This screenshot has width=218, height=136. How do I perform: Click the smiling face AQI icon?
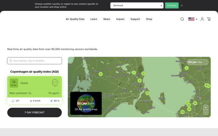55,83
